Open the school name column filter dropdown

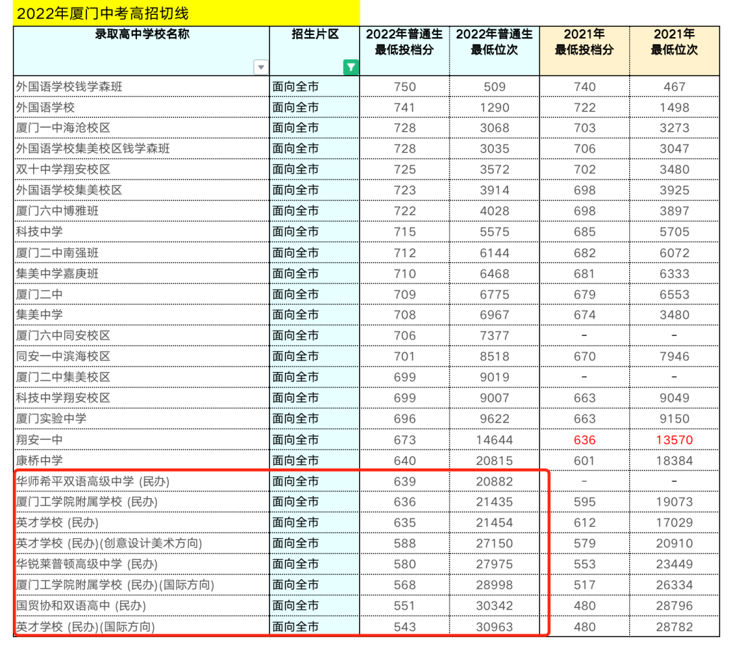pos(261,67)
